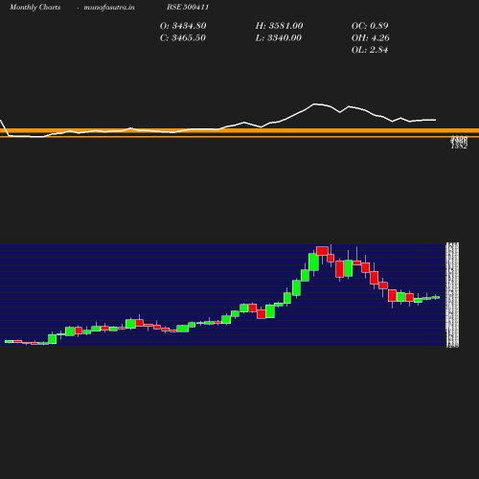
Task: Click the 'BSE 500411' ticker label
Action: pyautogui.click(x=188, y=8)
